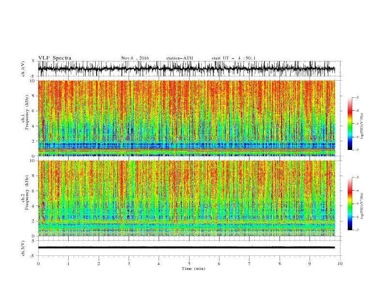Click the ch.2 spectrogram colorbar
383x296 pixels.
(350, 204)
